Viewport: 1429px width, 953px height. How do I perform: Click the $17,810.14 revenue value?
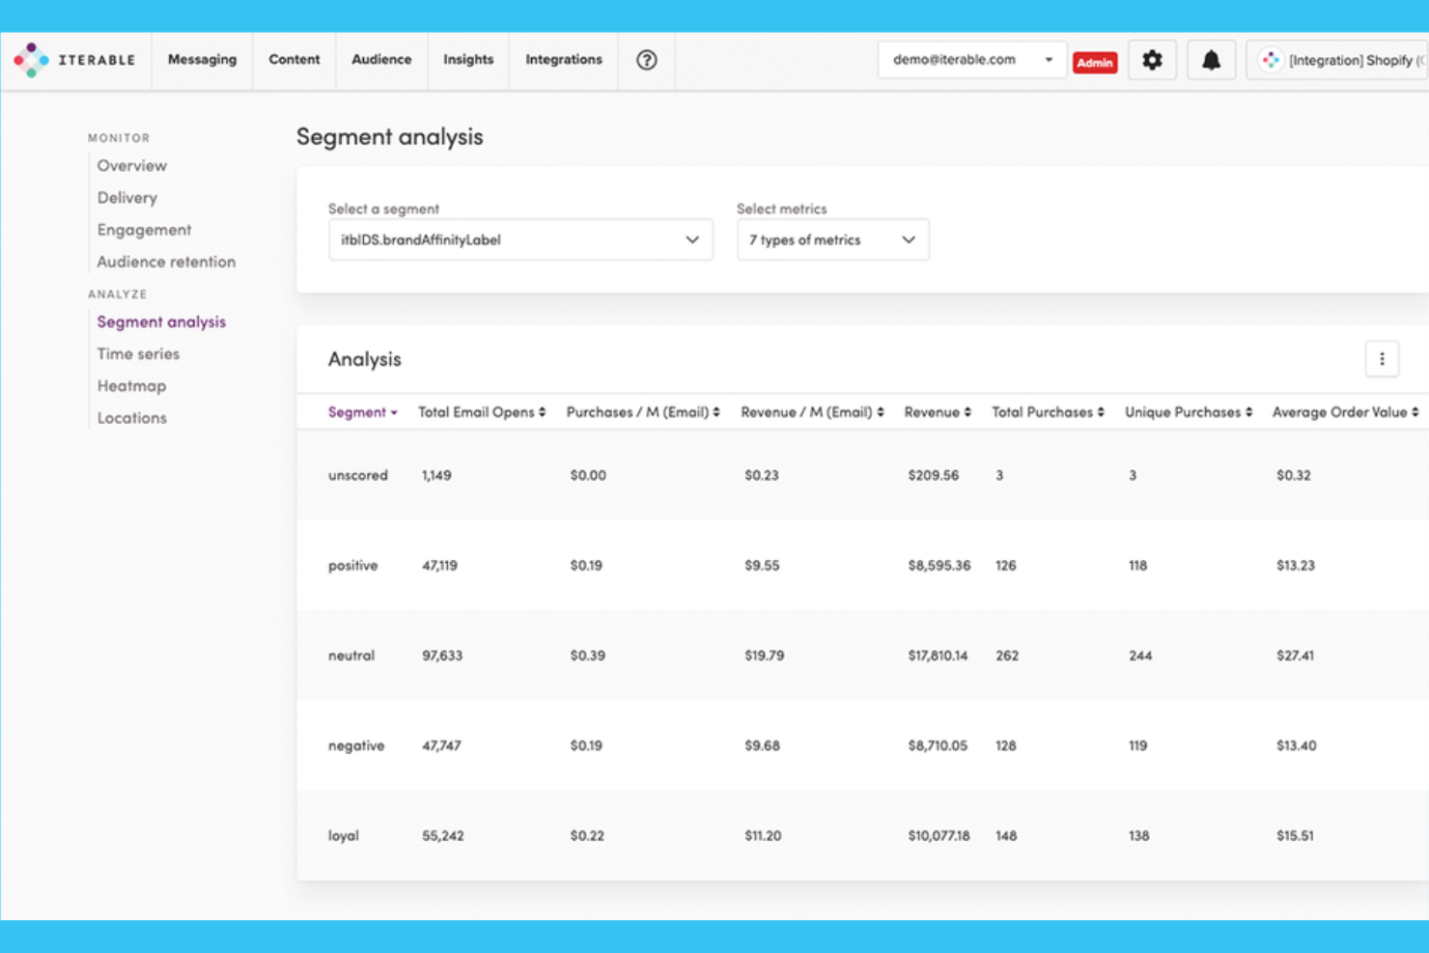(x=938, y=656)
